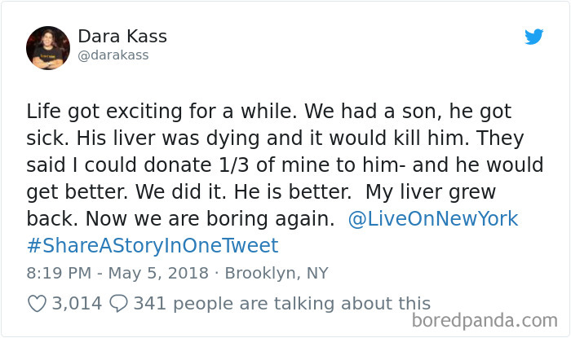
Task: Click the #ShareAStoryInOneTweet hashtag
Action: pyautogui.click(x=153, y=245)
